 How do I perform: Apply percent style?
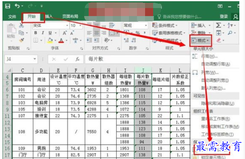(x=138, y=33)
